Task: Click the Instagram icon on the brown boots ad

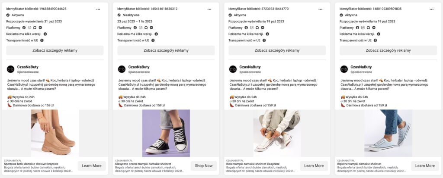Action: coord(29,28)
